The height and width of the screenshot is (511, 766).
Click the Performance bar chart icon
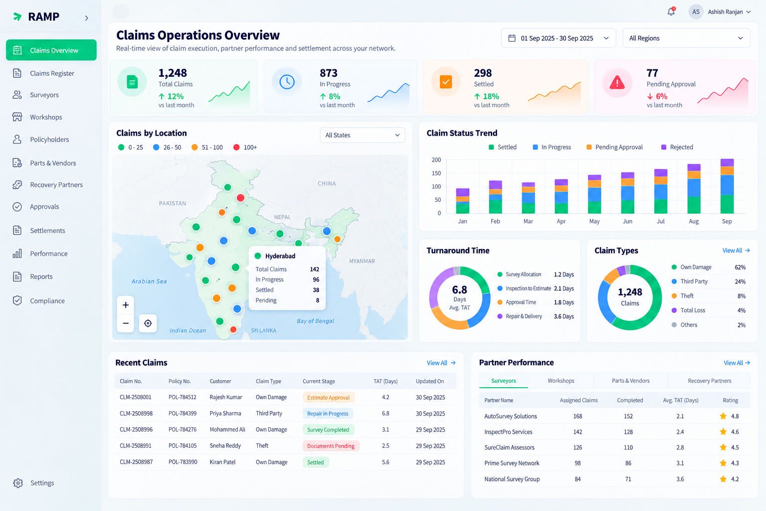[x=17, y=254]
